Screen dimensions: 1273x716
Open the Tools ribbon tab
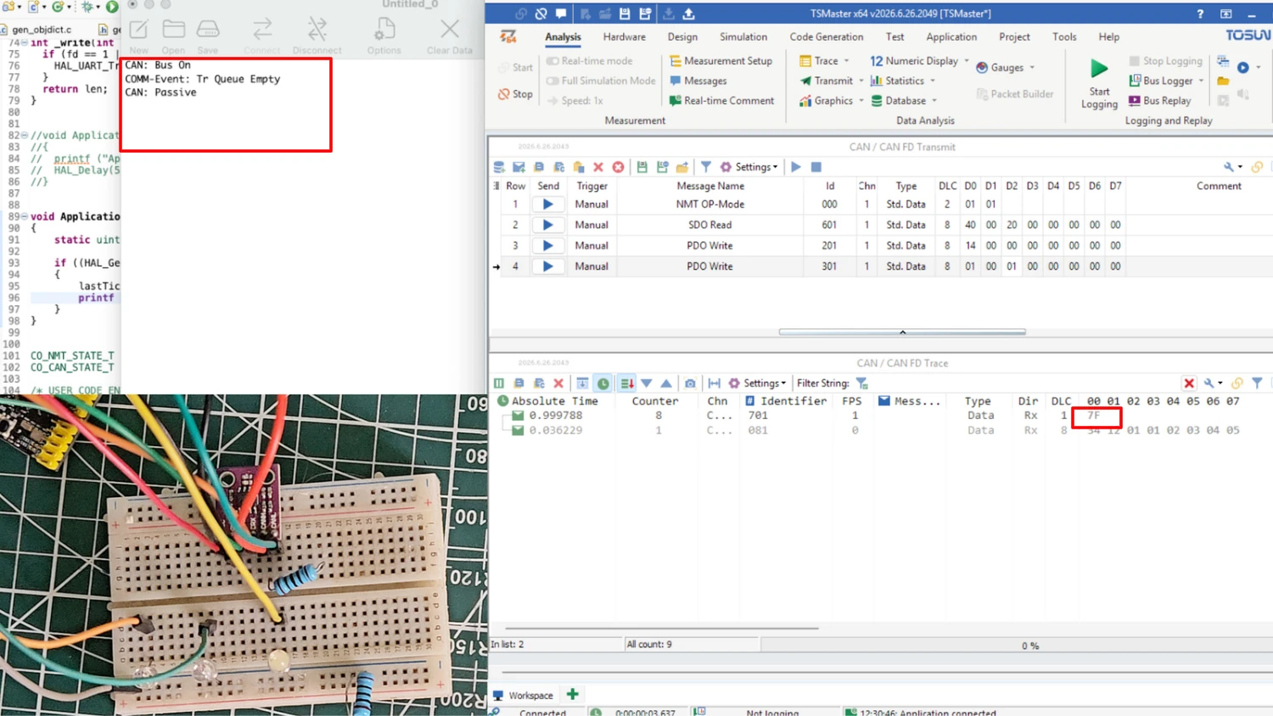(1064, 37)
